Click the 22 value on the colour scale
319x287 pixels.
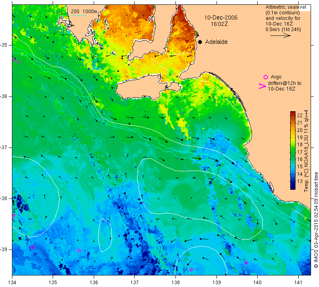point(300,115)
